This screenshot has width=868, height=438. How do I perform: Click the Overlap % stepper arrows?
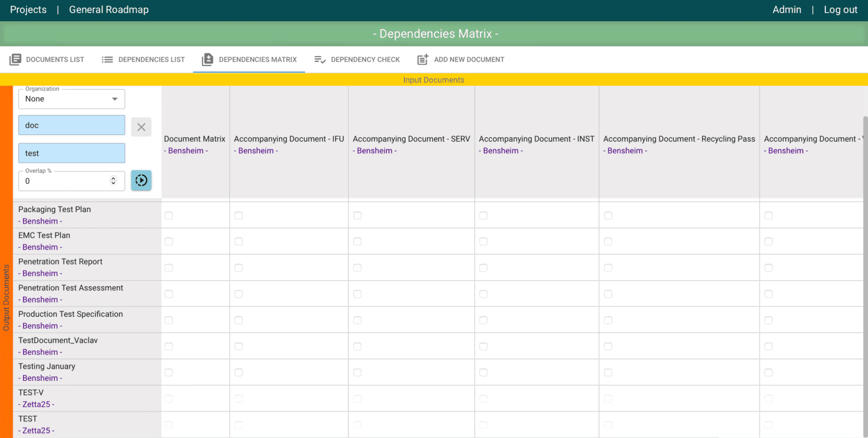pyautogui.click(x=113, y=181)
